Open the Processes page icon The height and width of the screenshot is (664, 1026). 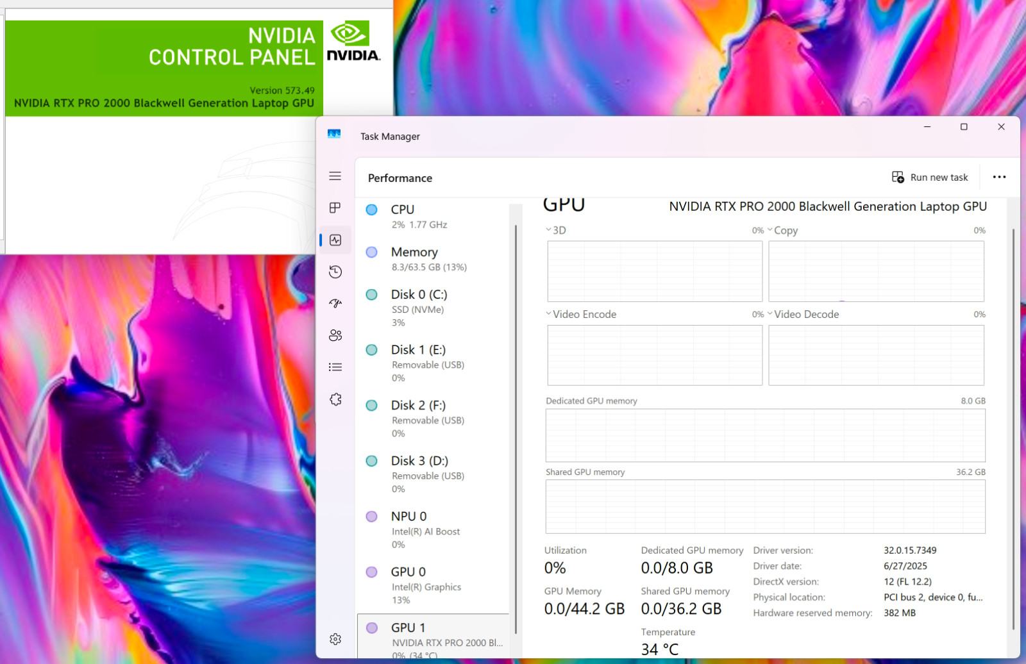[335, 208]
